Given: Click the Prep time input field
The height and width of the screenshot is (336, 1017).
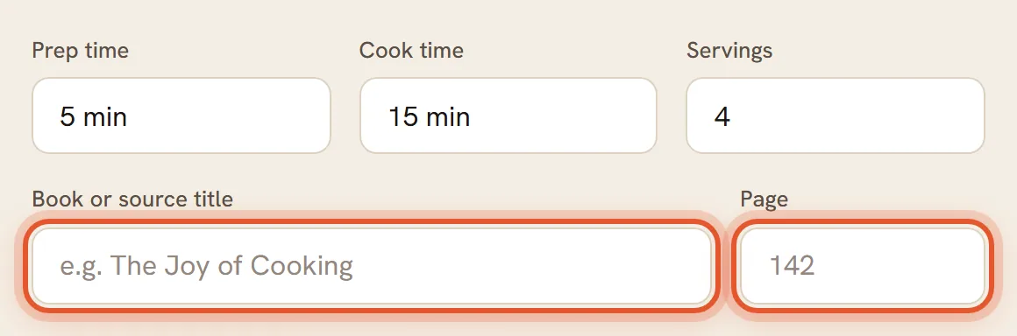Looking at the screenshot, I should point(181,115).
